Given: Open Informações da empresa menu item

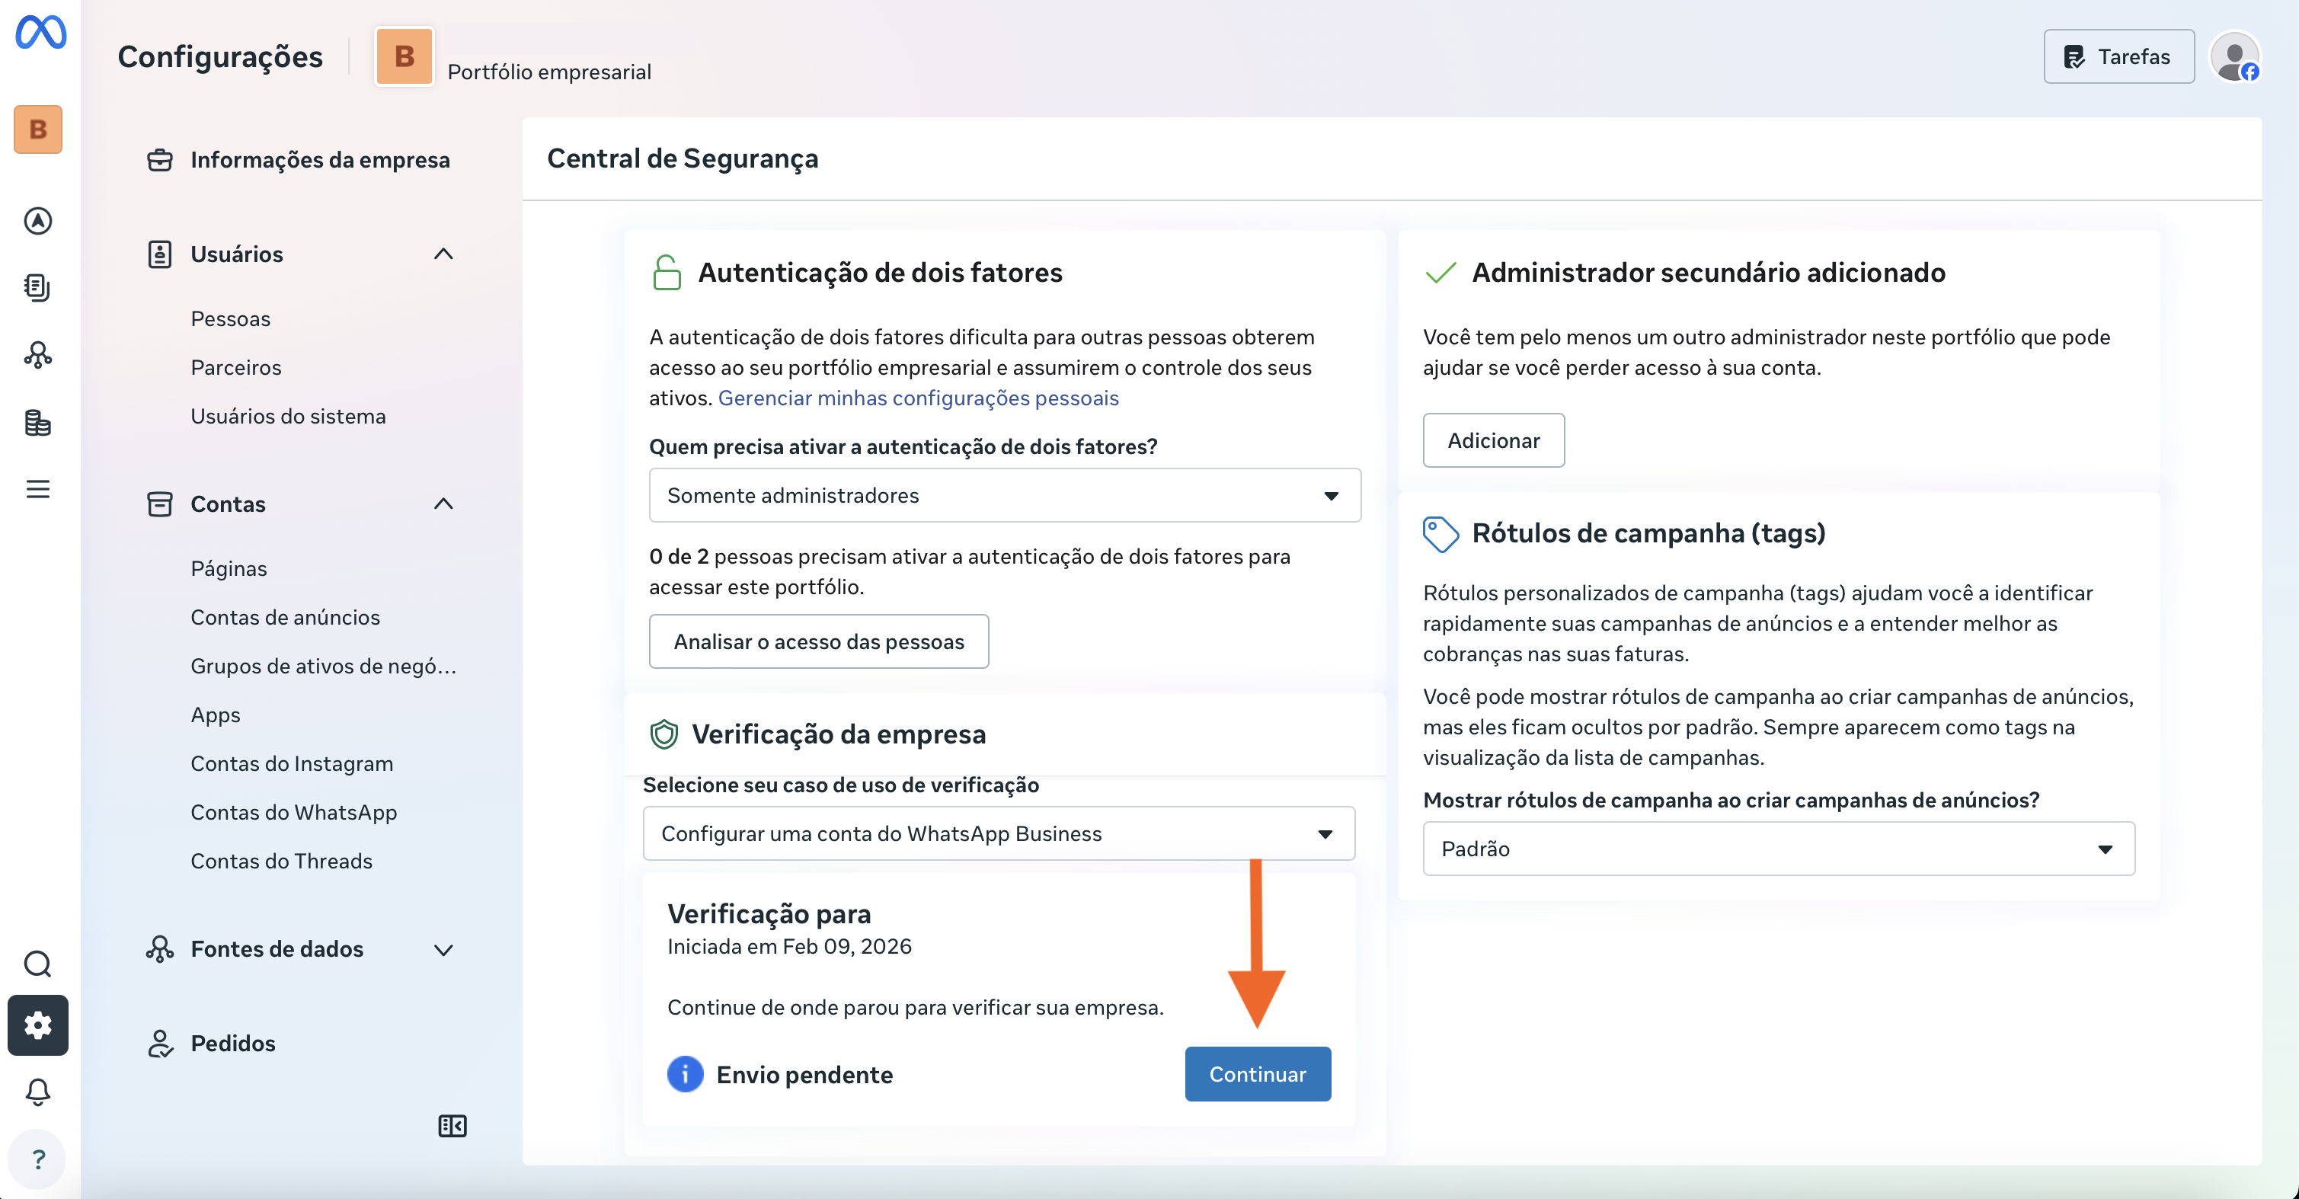Looking at the screenshot, I should (x=319, y=160).
